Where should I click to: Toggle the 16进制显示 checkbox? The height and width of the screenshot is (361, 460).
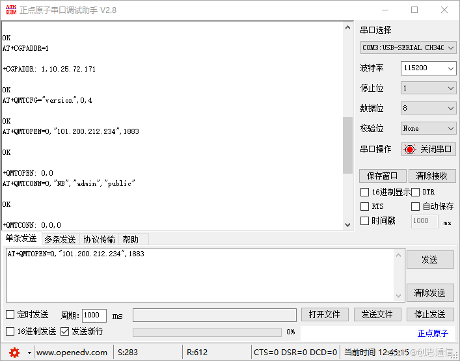pos(364,193)
